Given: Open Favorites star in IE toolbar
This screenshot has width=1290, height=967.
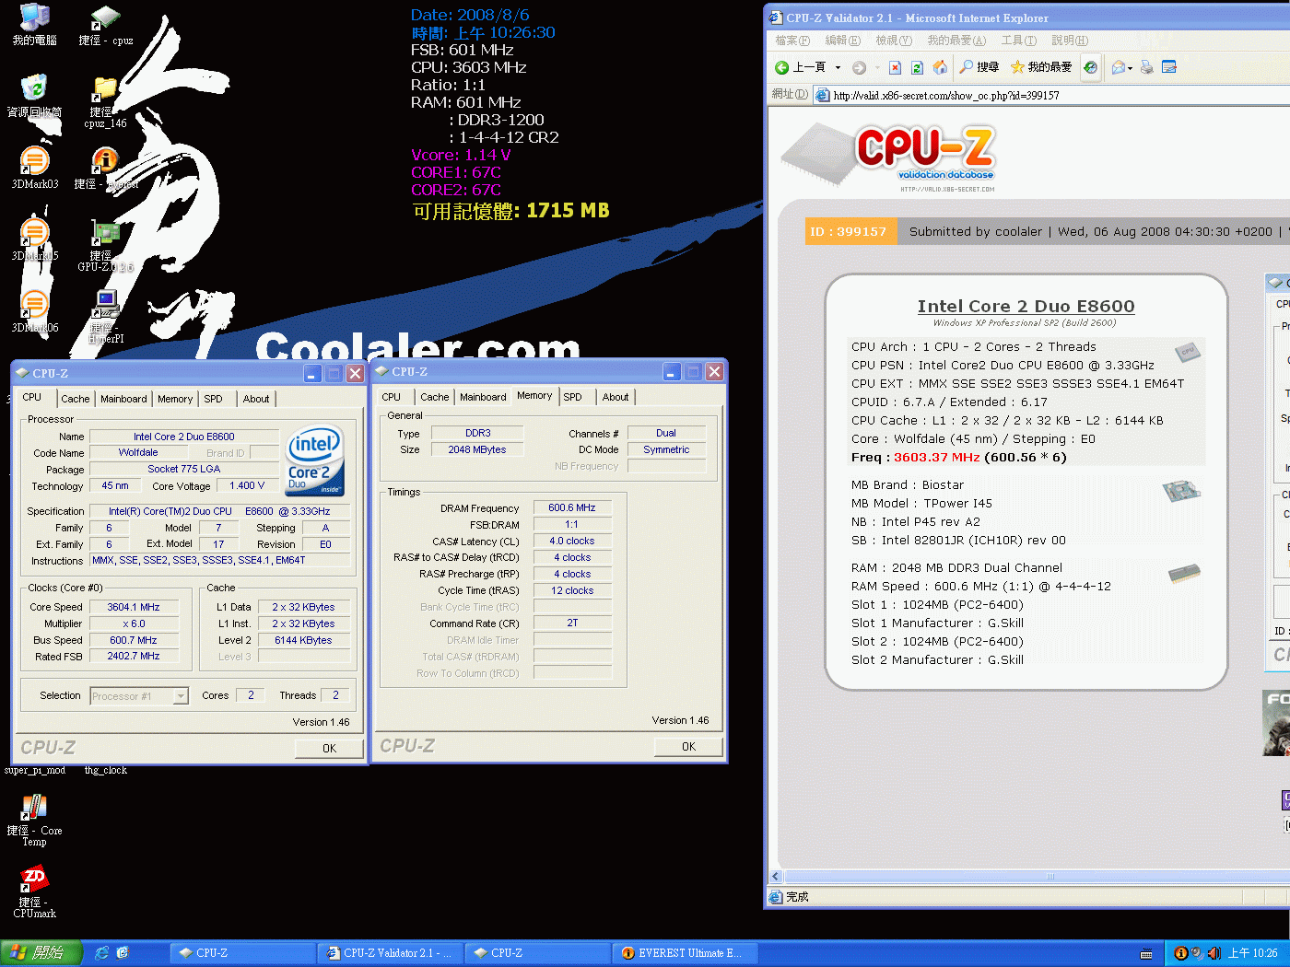Looking at the screenshot, I should (1041, 67).
